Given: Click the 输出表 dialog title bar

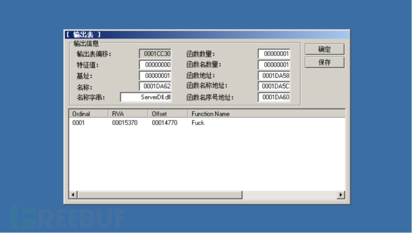Looking at the screenshot, I should point(207,35).
